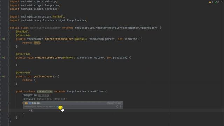Click ImageView type label in completion popup

[113, 103]
